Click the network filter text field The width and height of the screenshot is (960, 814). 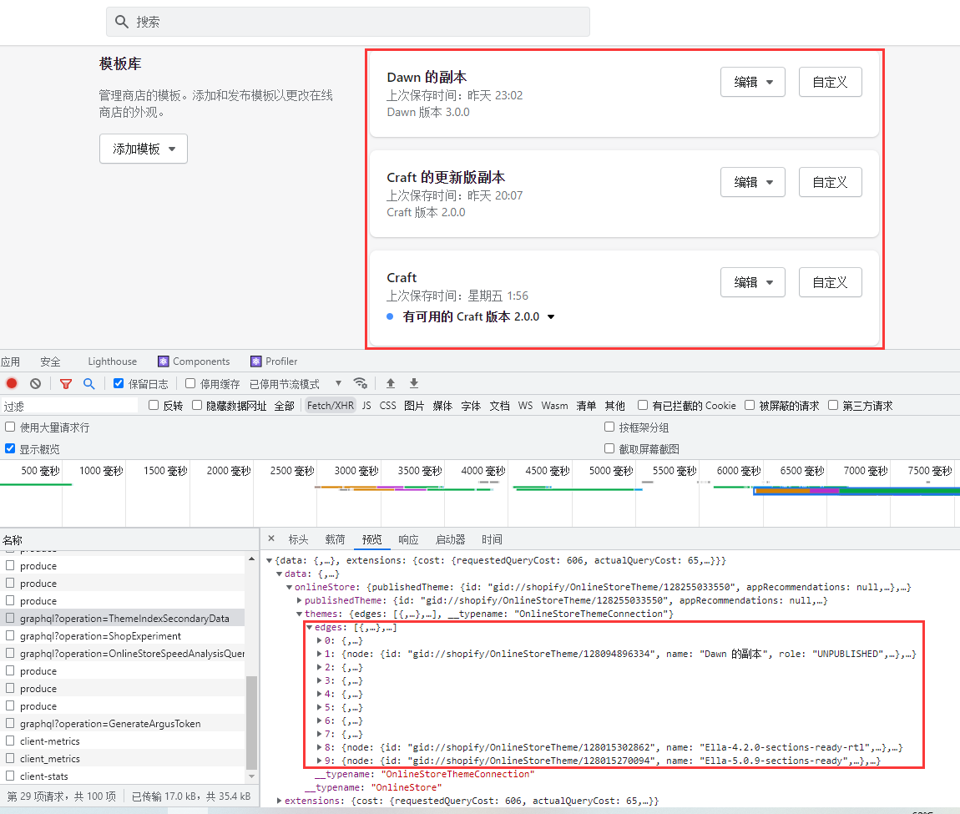[x=70, y=406]
